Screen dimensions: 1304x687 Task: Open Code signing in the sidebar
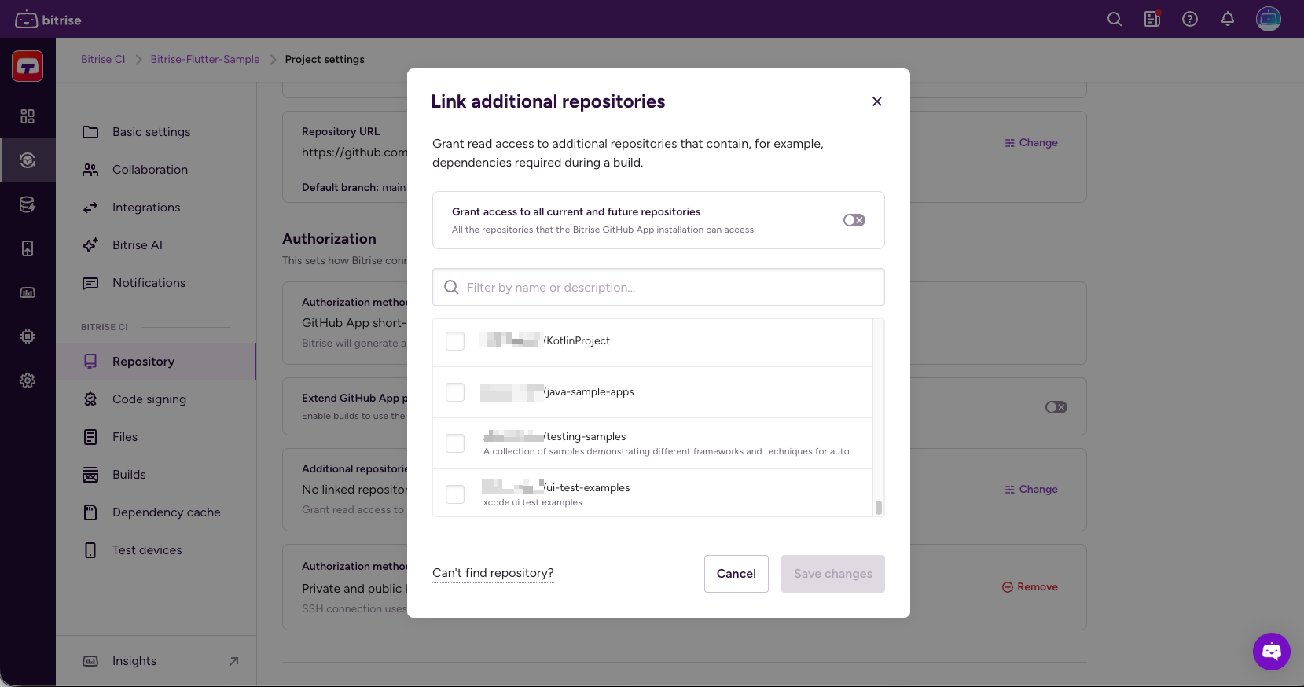pos(156,399)
